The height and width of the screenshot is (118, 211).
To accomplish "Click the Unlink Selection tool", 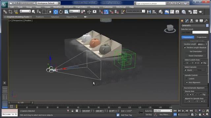I will (11, 12).
